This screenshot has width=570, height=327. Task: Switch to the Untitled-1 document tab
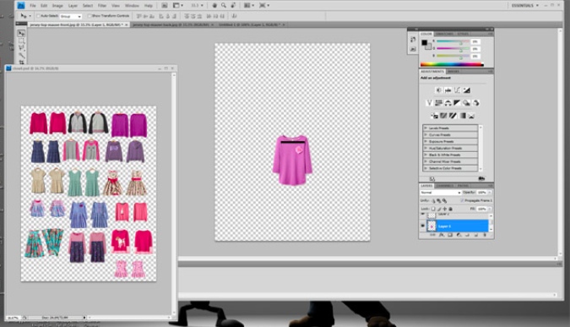click(x=251, y=25)
